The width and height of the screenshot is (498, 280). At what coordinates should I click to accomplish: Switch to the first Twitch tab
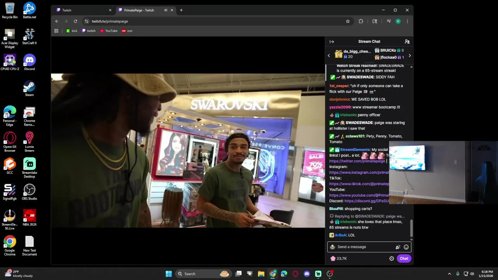pos(82,10)
